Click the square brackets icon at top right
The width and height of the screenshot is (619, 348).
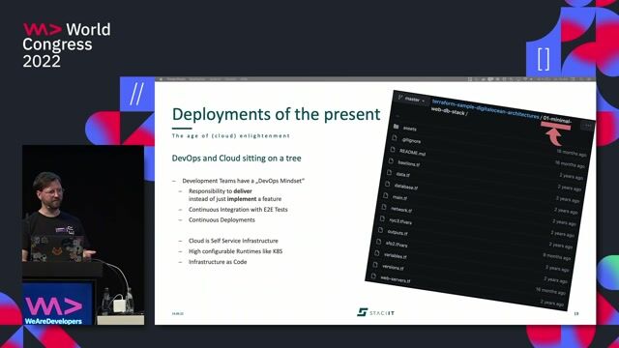[x=544, y=59]
